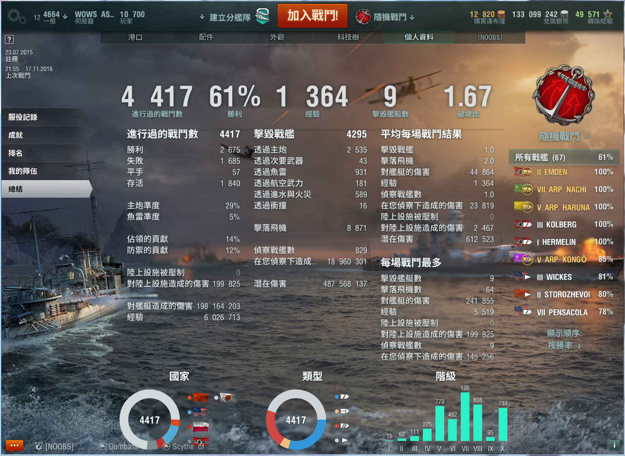625x456 pixels.
Task: Open the 按勝率 sort order dropdown
Action: click(564, 346)
